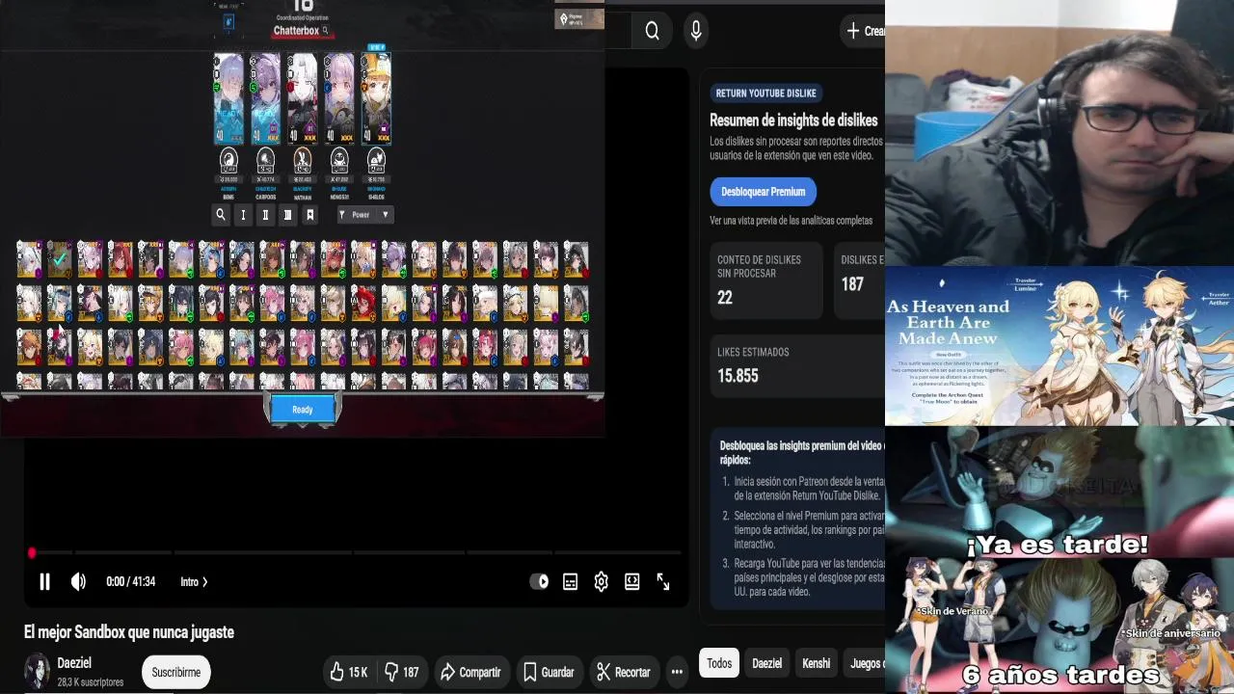Select the Todos filter chip
This screenshot has width=1234, height=694.
719,663
